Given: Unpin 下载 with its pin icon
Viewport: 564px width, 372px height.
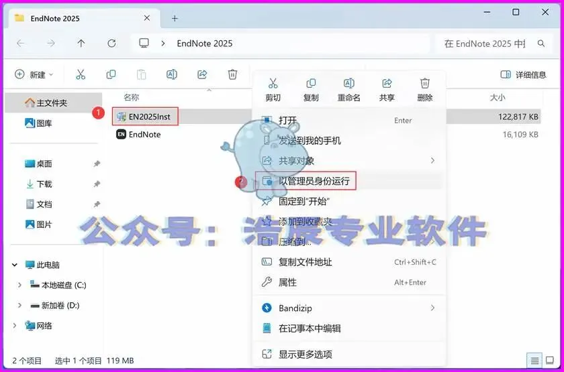Looking at the screenshot, I should 97,184.
